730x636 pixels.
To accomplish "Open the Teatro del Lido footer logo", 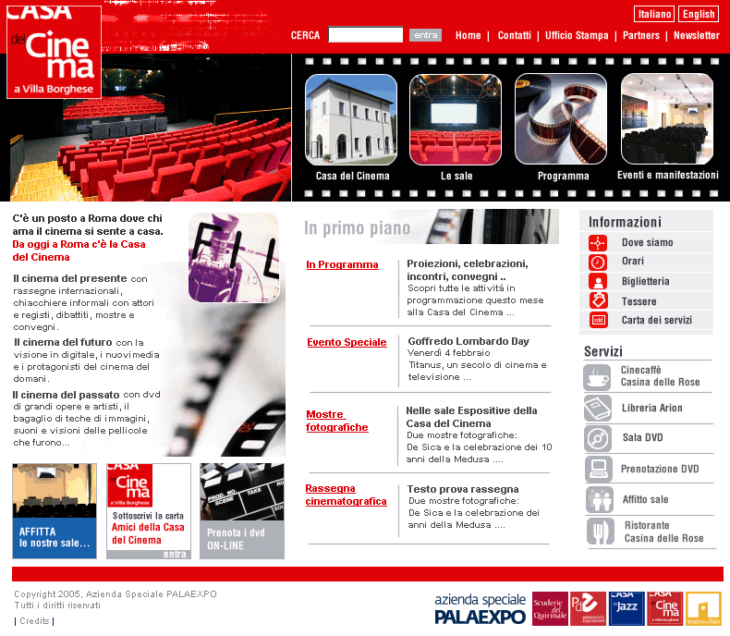I will click(703, 608).
